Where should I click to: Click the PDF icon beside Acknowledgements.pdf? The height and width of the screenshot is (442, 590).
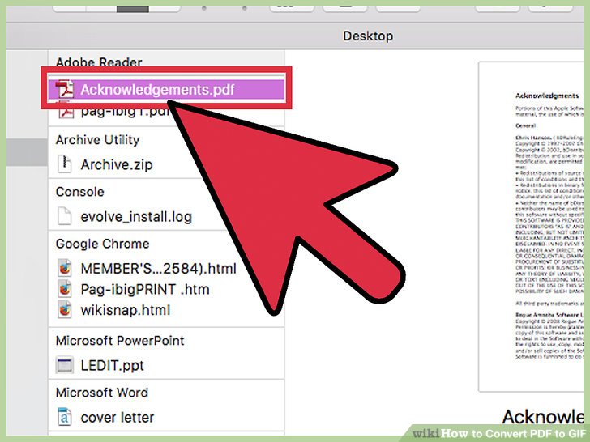point(65,89)
